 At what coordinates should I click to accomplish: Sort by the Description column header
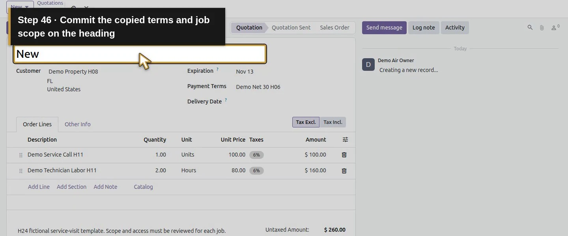tap(42, 140)
